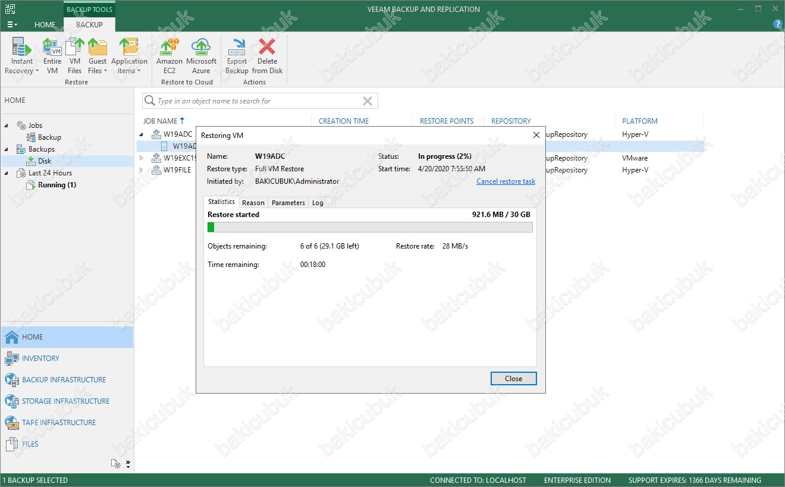Click VMware platform in the W19EXC19 row
This screenshot has height=487, width=785.
[x=635, y=158]
